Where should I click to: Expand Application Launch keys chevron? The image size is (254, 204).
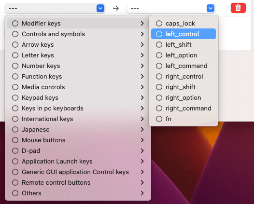coord(142,161)
